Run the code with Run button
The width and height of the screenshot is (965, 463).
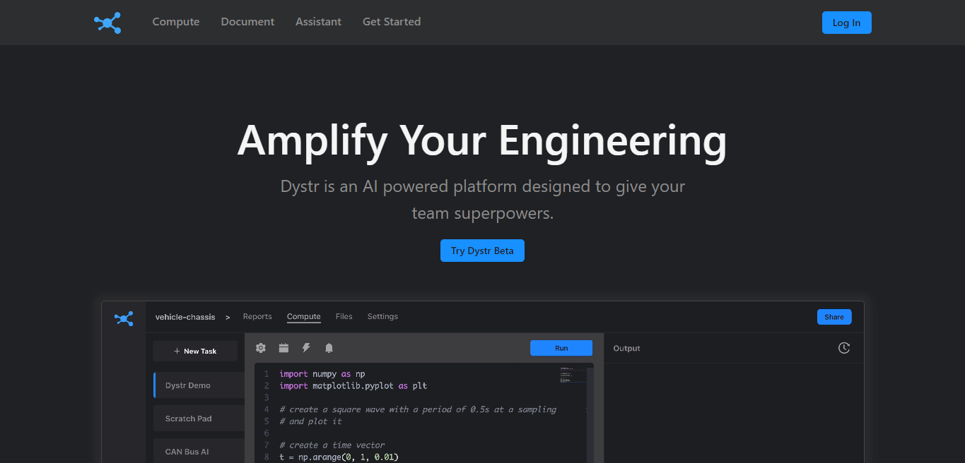tap(561, 348)
